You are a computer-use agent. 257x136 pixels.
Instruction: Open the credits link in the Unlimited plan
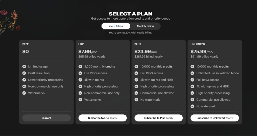click(224, 66)
